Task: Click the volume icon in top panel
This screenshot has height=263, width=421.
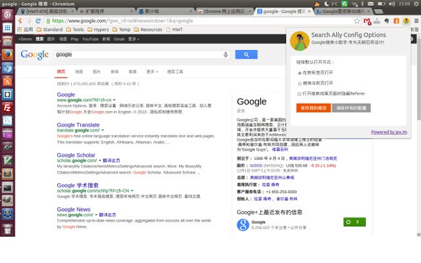Action: (x=392, y=4)
